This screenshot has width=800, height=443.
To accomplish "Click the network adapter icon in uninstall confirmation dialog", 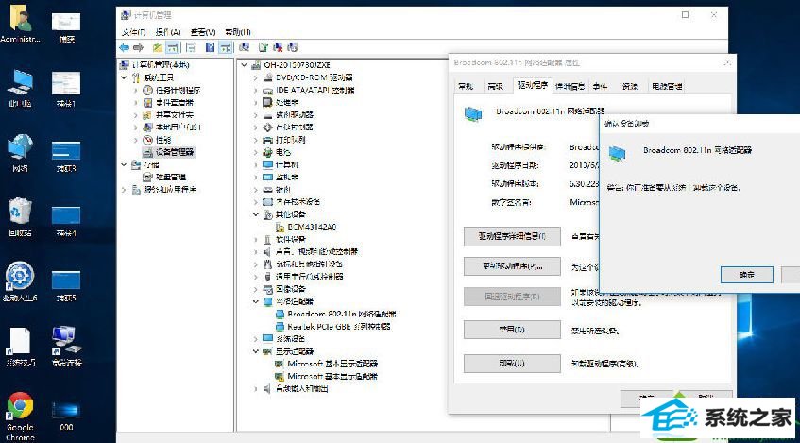I will (x=617, y=153).
